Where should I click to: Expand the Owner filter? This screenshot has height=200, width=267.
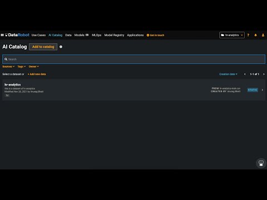[34, 67]
